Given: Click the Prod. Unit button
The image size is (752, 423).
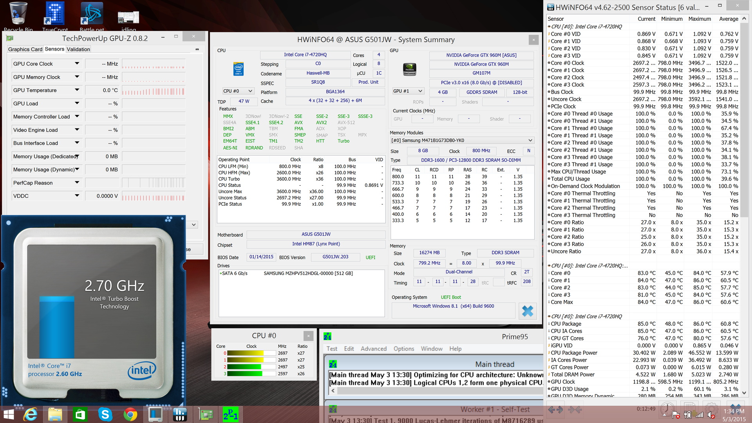Looking at the screenshot, I should pyautogui.click(x=368, y=82).
